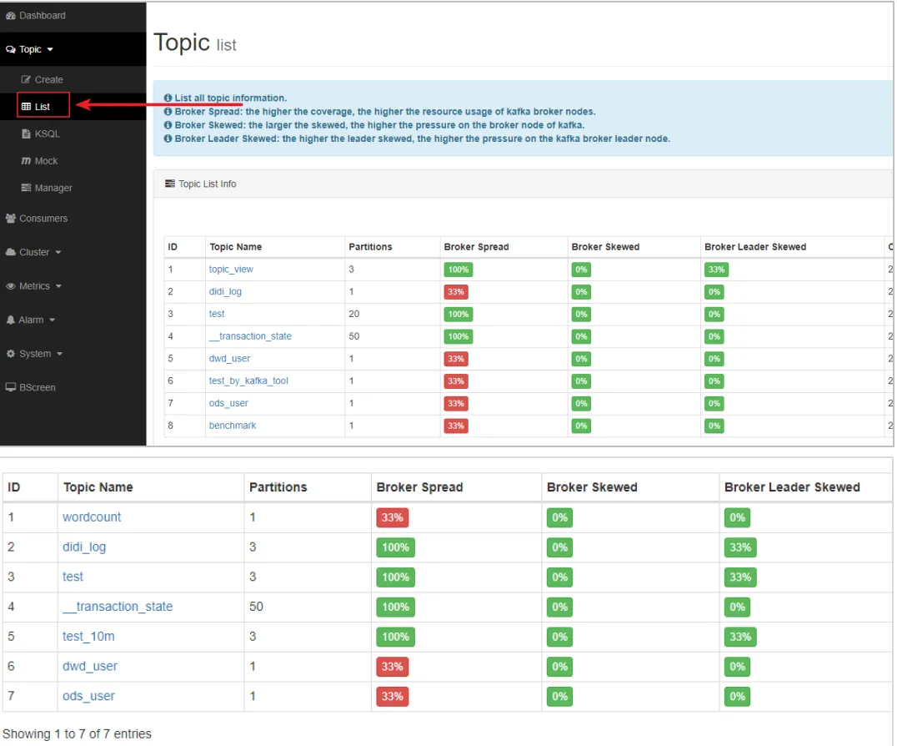Expand the Alarm dropdown caret
This screenshot has height=746, width=897.
pos(52,320)
